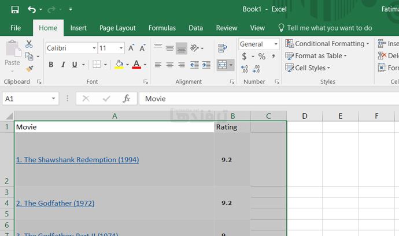399x236 pixels.
Task: Click the Tell me what you want box
Action: (x=325, y=28)
